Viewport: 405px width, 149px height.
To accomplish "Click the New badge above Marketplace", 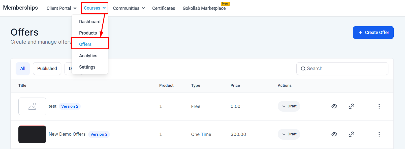I will 225,4.
